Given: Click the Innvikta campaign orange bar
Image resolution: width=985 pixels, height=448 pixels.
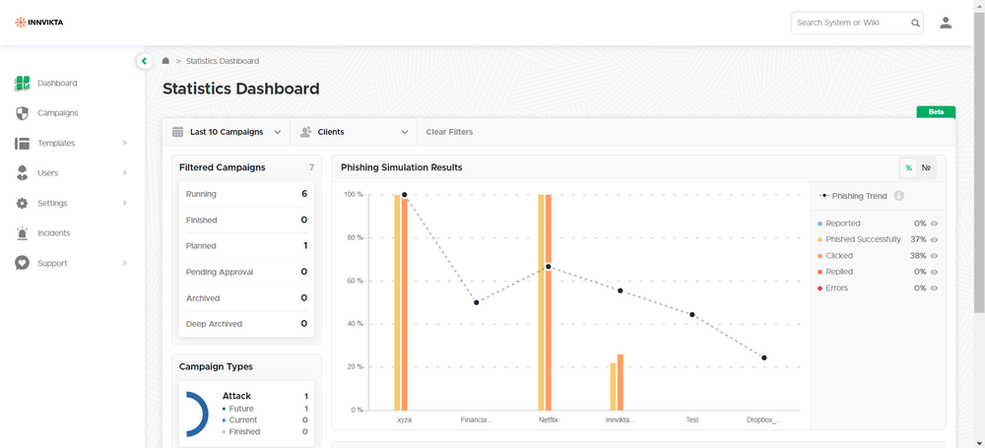Looking at the screenshot, I should (620, 382).
